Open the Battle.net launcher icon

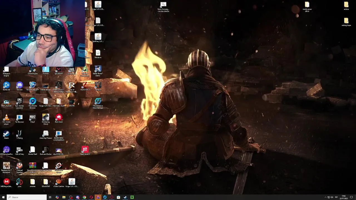click(6, 86)
